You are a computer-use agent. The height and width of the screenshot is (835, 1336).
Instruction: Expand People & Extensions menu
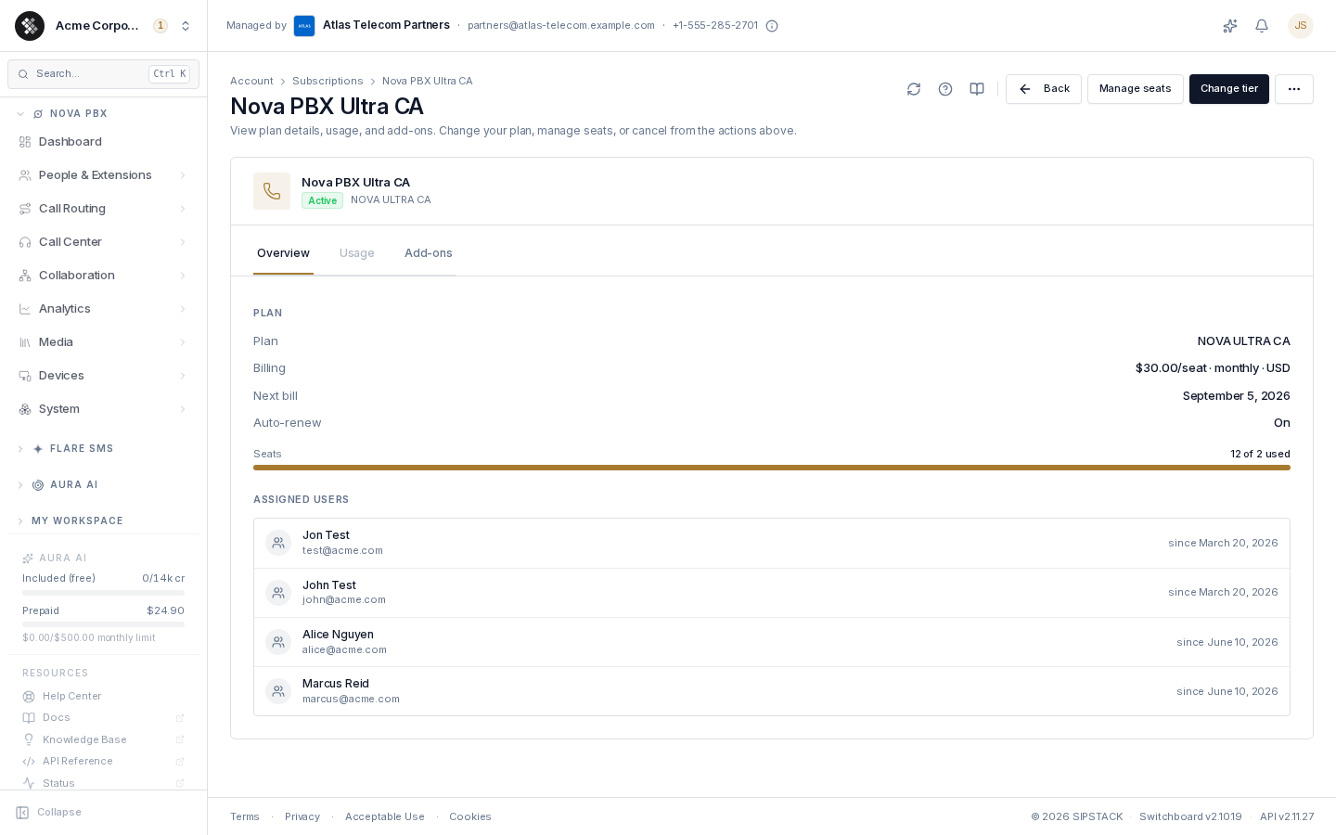103,175
